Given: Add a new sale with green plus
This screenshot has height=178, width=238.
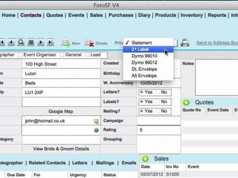Looking at the screenshot, I should (x=145, y=159).
